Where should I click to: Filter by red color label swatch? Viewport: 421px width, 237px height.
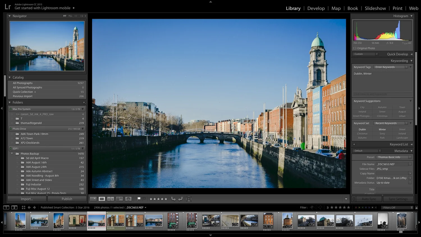pyautogui.click(x=356, y=208)
